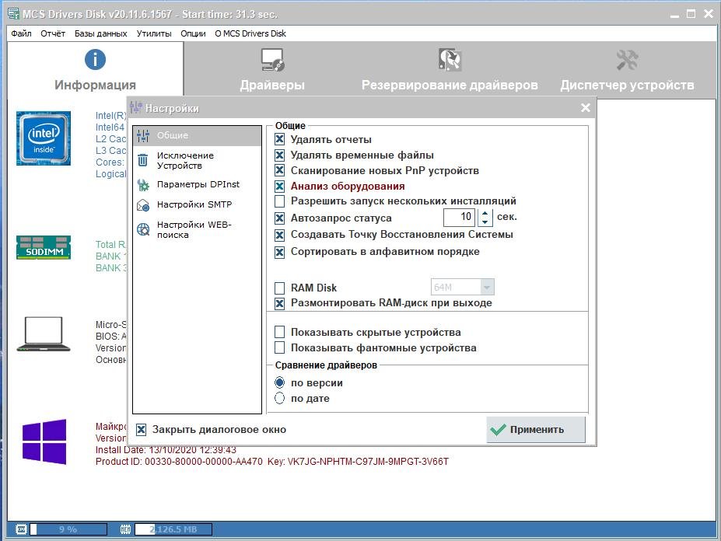Viewport: 721px width, 541px height.
Task: Uncheck Удалять отчеты checkbox
Action: tap(280, 140)
